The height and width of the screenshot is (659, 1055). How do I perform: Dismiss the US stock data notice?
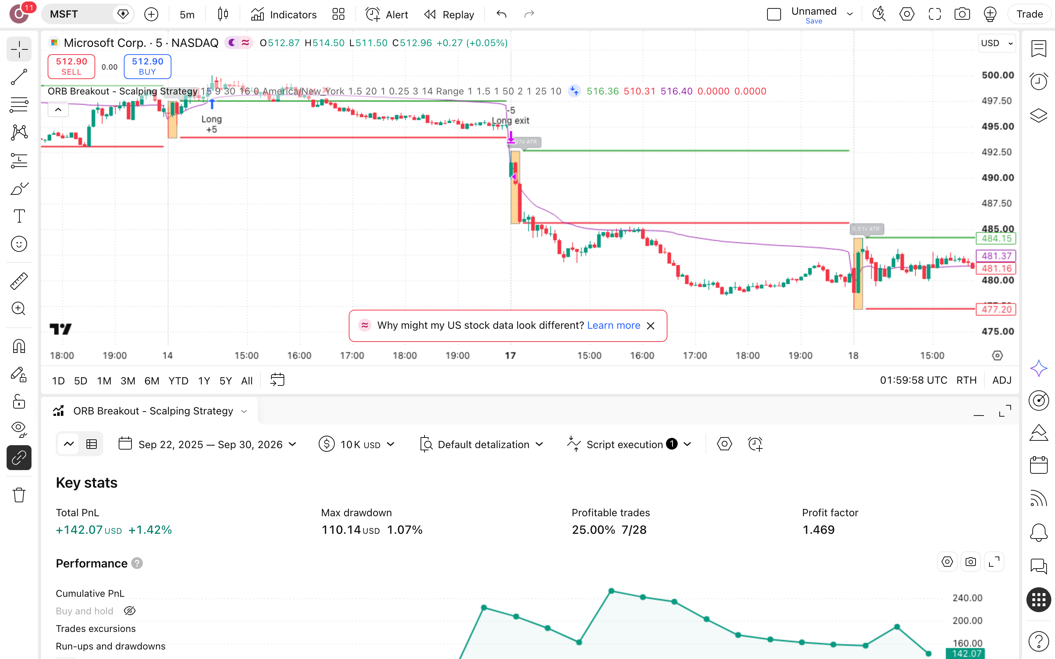[651, 325]
